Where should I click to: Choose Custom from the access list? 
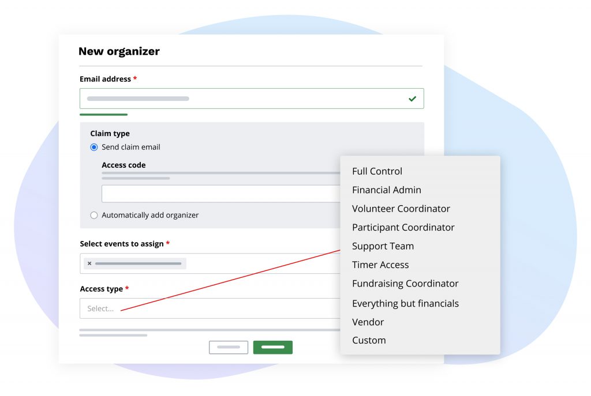coord(369,340)
